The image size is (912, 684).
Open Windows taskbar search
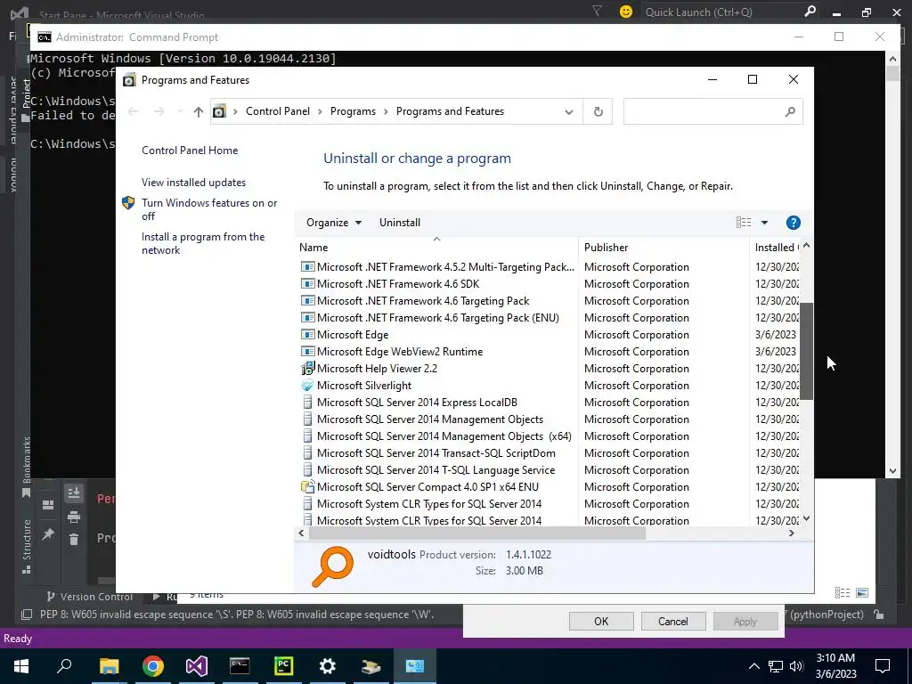click(64, 666)
